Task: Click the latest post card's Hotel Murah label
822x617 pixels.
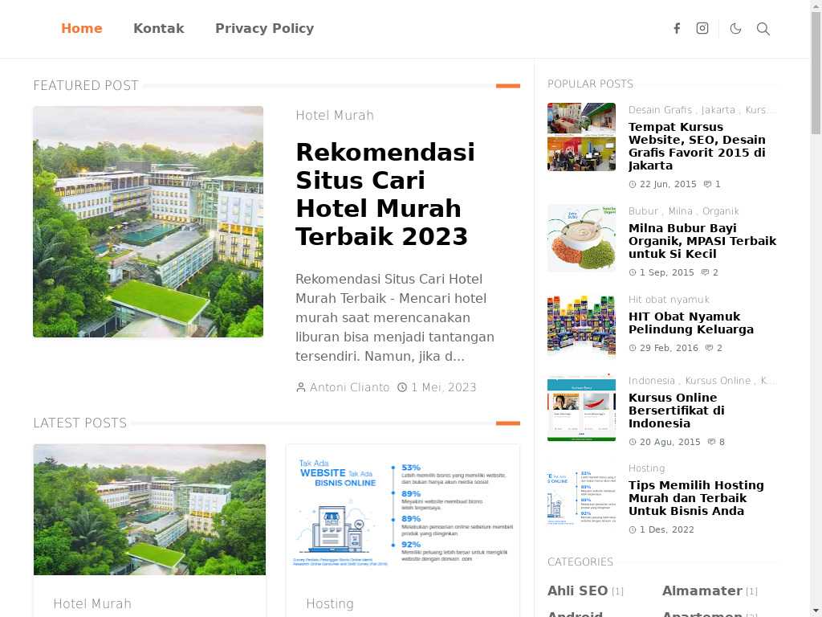Action: tap(92, 603)
